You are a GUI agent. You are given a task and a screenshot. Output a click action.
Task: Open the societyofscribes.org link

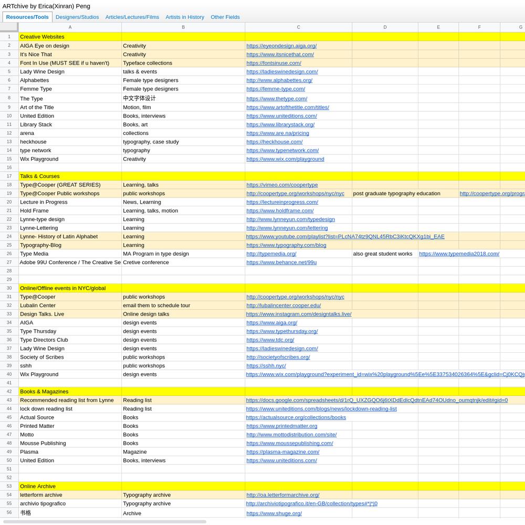[278, 357]
